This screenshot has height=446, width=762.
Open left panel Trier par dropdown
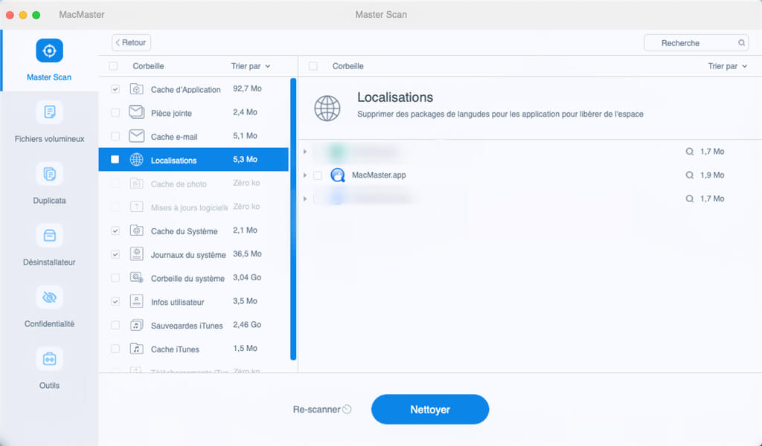250,66
